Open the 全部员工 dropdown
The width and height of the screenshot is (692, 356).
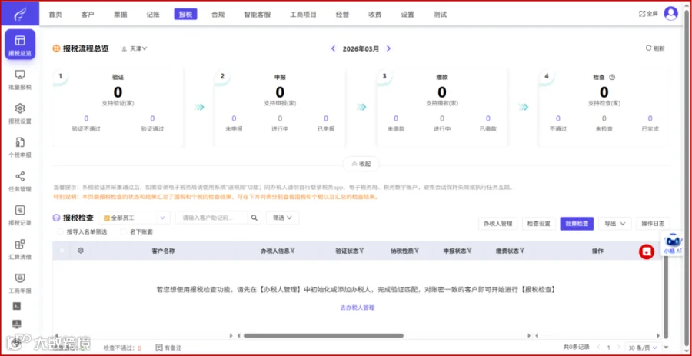point(135,218)
